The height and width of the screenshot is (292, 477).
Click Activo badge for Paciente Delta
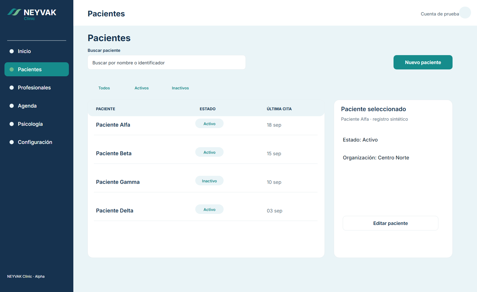tap(209, 209)
